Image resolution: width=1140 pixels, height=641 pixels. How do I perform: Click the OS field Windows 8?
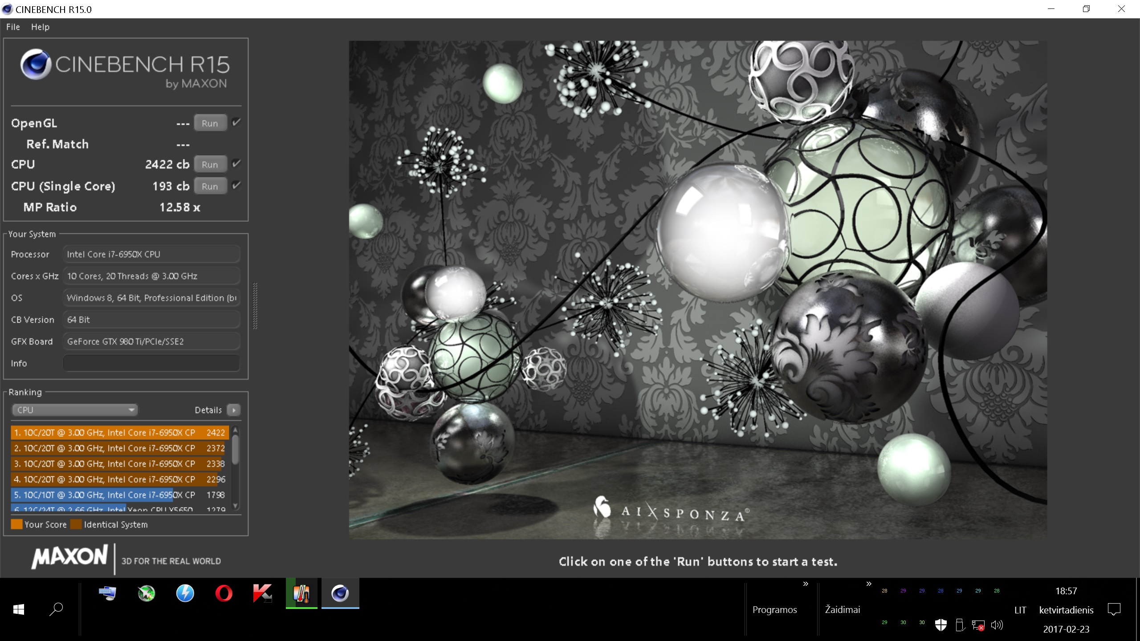pyautogui.click(x=151, y=298)
